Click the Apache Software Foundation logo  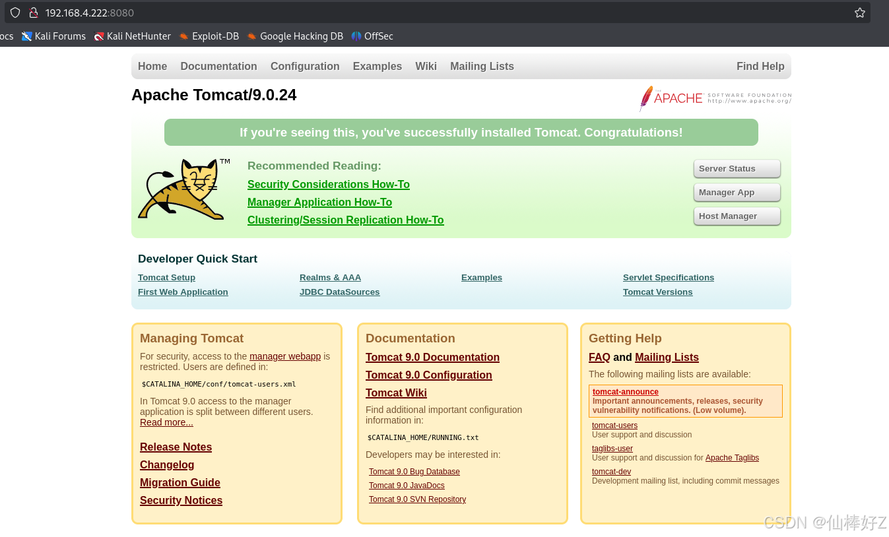coord(715,98)
